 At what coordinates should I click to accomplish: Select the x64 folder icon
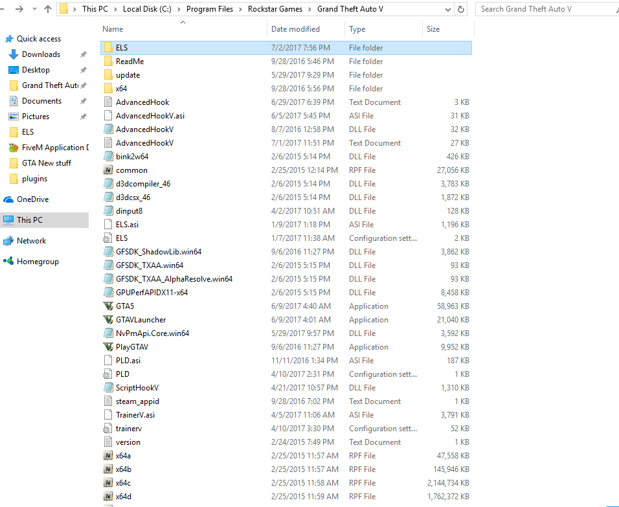pos(108,89)
